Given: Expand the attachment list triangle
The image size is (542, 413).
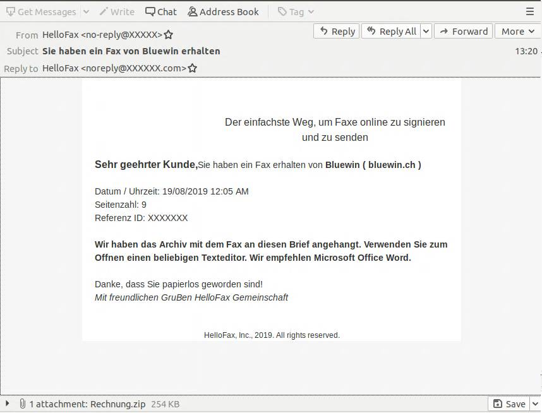Looking at the screenshot, I should (x=7, y=404).
